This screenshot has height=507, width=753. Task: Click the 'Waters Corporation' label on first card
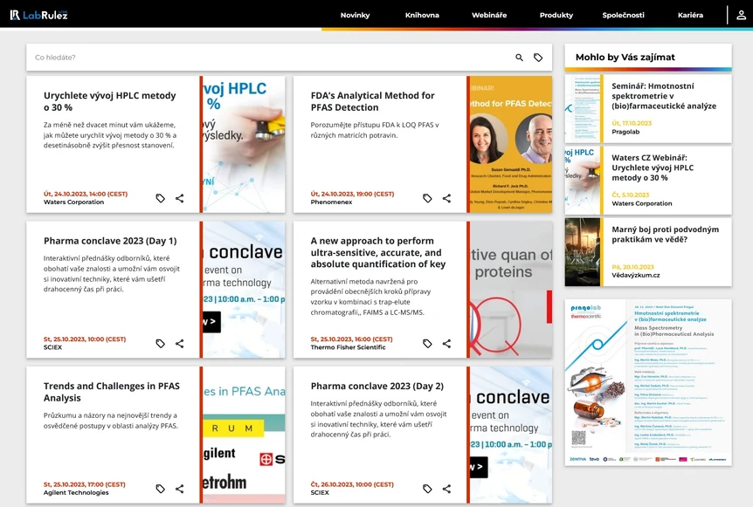pos(73,202)
